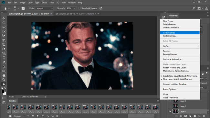This screenshot has height=118, width=210.
Task: Click the foreground color swatch
Action: tap(3, 92)
